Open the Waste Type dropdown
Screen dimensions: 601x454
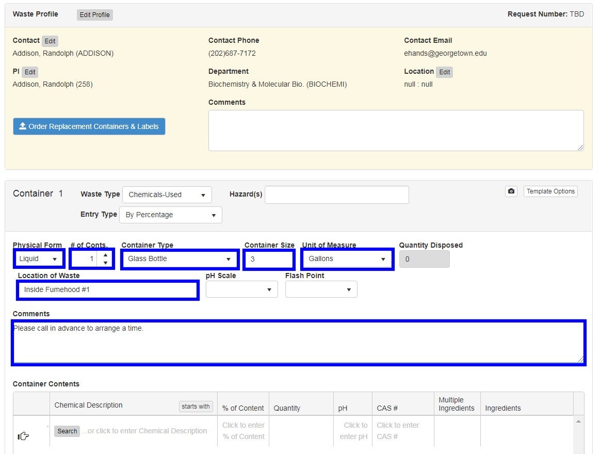(167, 194)
